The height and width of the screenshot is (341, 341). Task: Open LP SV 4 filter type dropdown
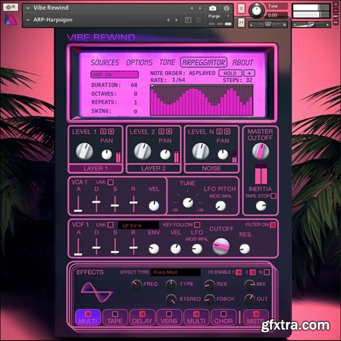point(138,226)
